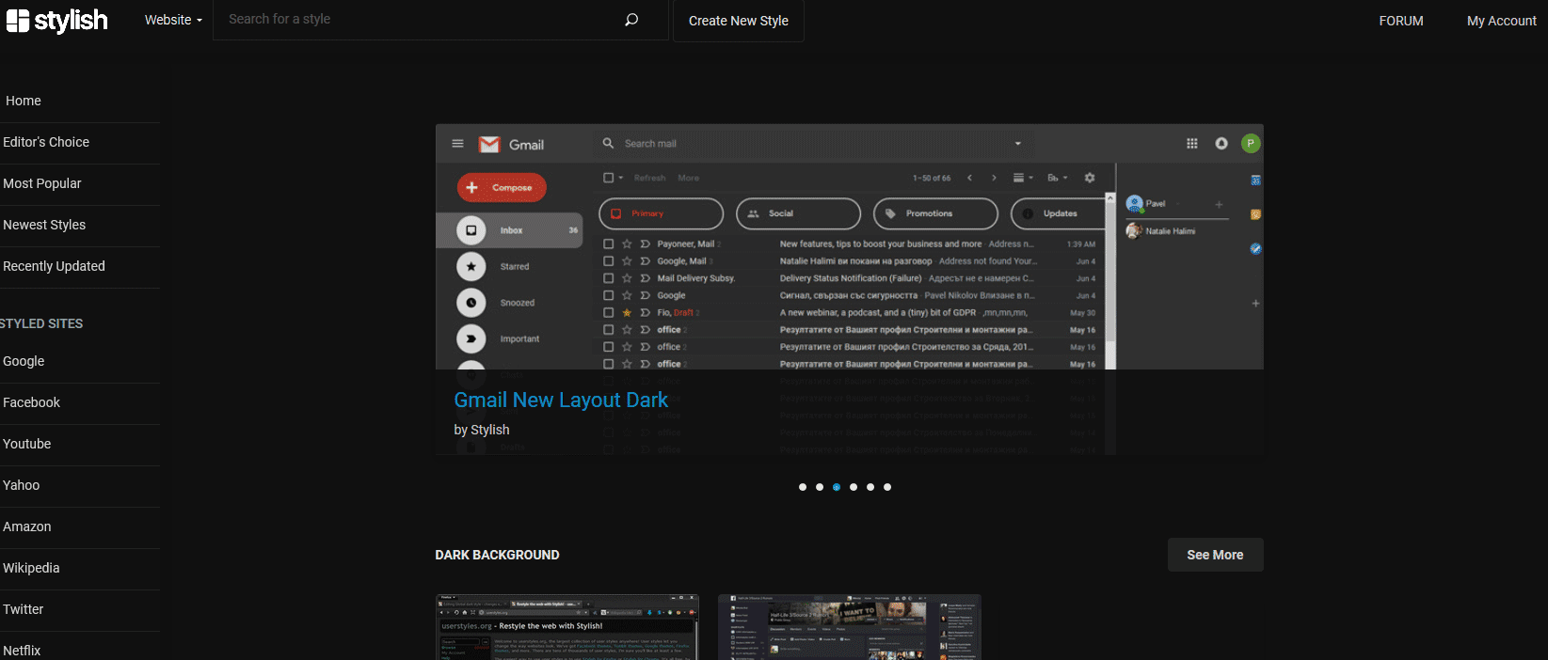This screenshot has width=1548, height=660.
Task: Click the Gmail envelope logo in preview
Action: click(x=489, y=145)
